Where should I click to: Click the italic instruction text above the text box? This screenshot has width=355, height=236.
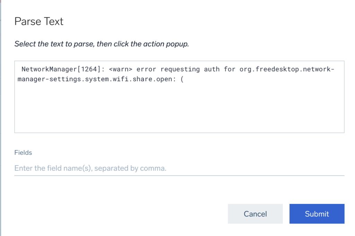[101, 44]
